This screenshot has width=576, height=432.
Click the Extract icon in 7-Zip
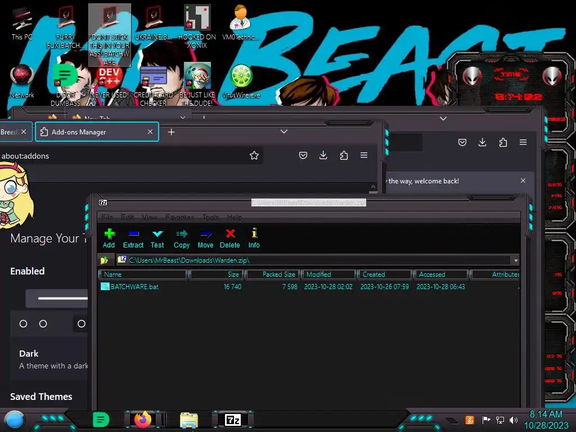[x=133, y=234]
